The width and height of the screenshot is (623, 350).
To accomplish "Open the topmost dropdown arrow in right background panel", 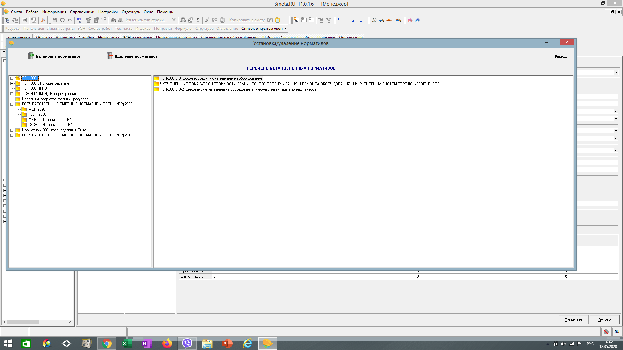I will tap(616, 73).
